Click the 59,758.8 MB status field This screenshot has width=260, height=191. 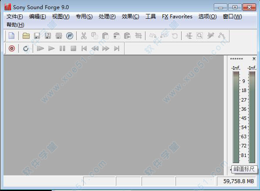coord(237,181)
